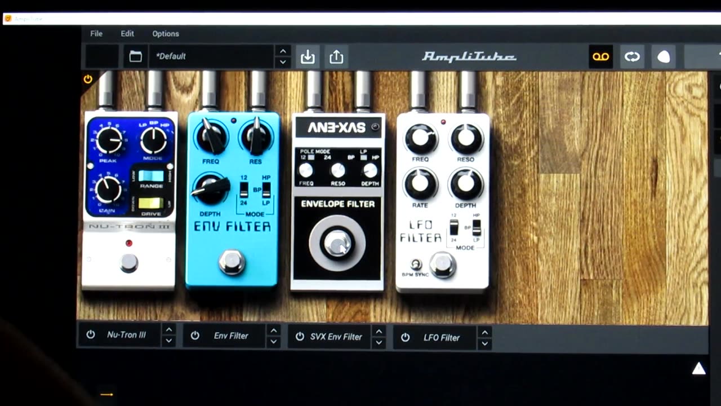Open the Edit menu
721x406 pixels.
tap(127, 34)
